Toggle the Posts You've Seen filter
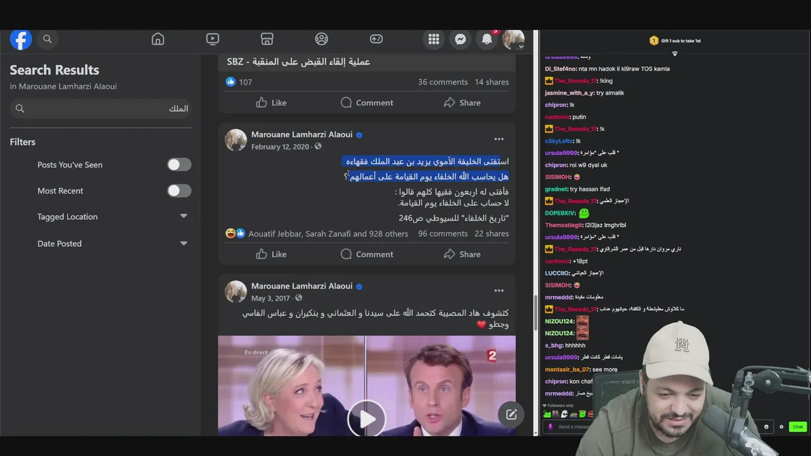 point(179,165)
